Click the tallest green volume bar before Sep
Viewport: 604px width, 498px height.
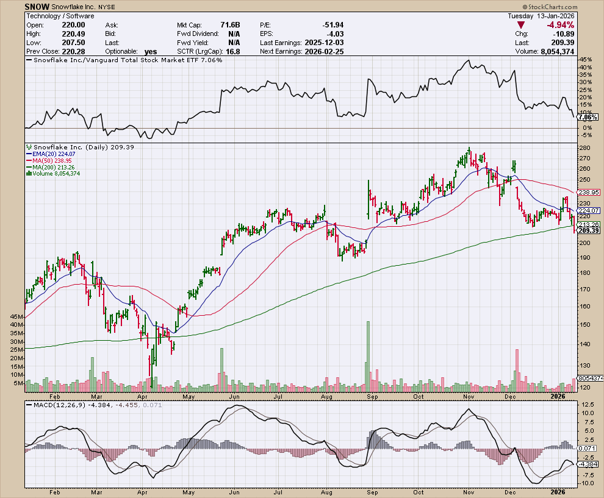click(368, 357)
